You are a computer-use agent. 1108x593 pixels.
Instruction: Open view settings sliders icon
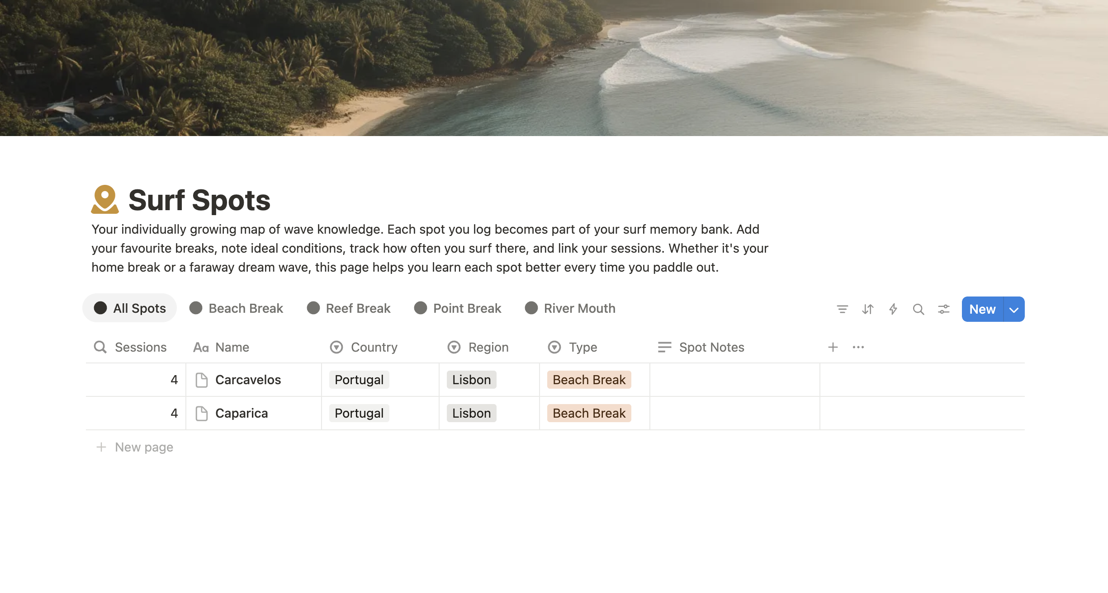coord(943,309)
